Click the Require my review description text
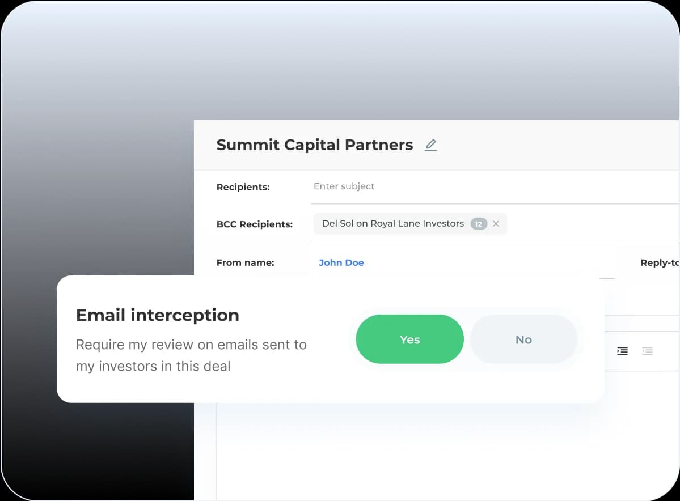Screen dimensions: 680x501 [x=191, y=355]
